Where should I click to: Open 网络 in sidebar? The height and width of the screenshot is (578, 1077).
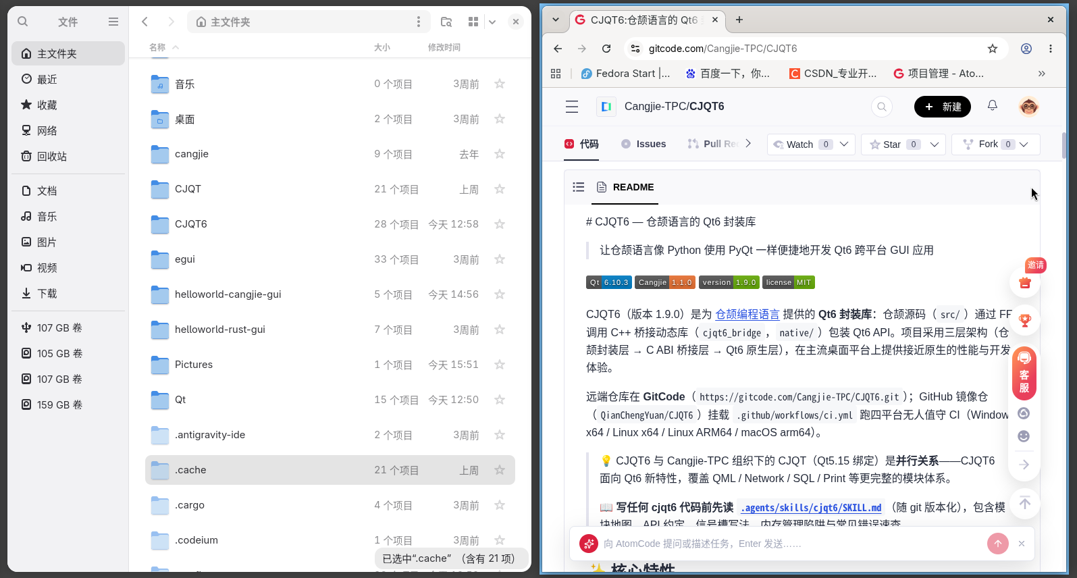(x=68, y=130)
